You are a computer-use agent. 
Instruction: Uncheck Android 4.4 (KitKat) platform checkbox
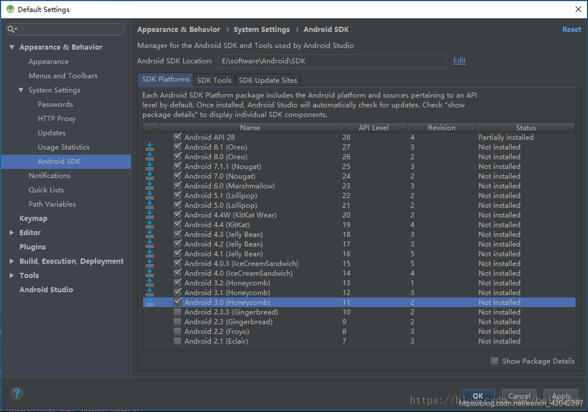tap(177, 224)
